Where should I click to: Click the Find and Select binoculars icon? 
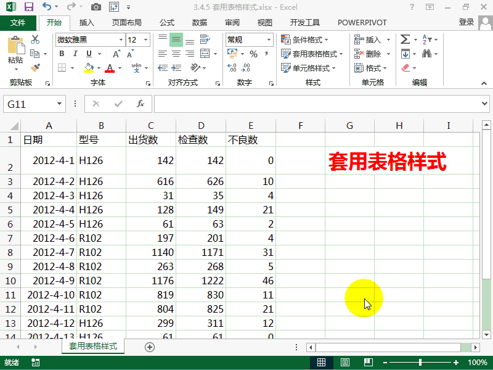coord(426,54)
